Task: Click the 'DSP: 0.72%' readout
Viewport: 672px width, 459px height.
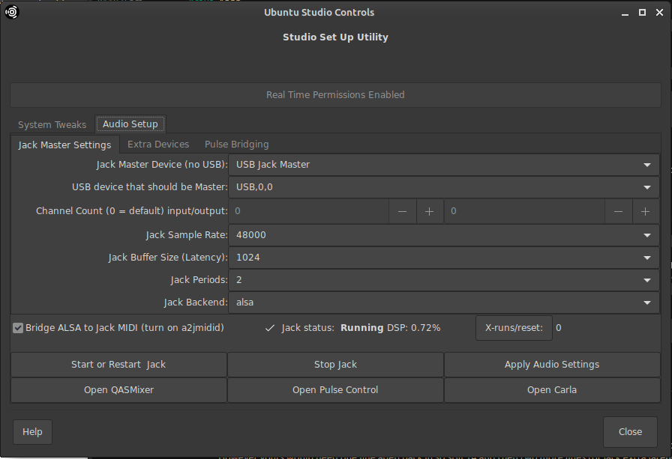Action: coord(413,328)
